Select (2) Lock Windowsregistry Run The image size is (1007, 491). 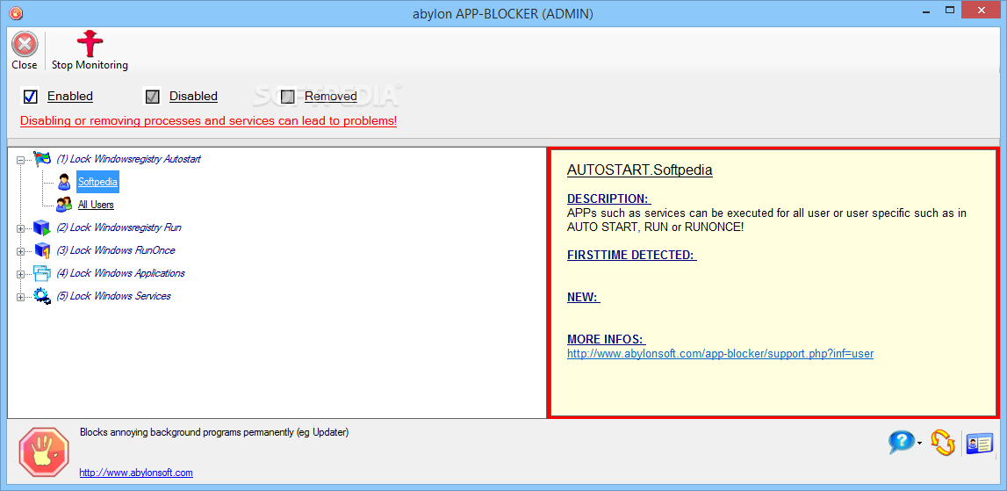pos(119,227)
